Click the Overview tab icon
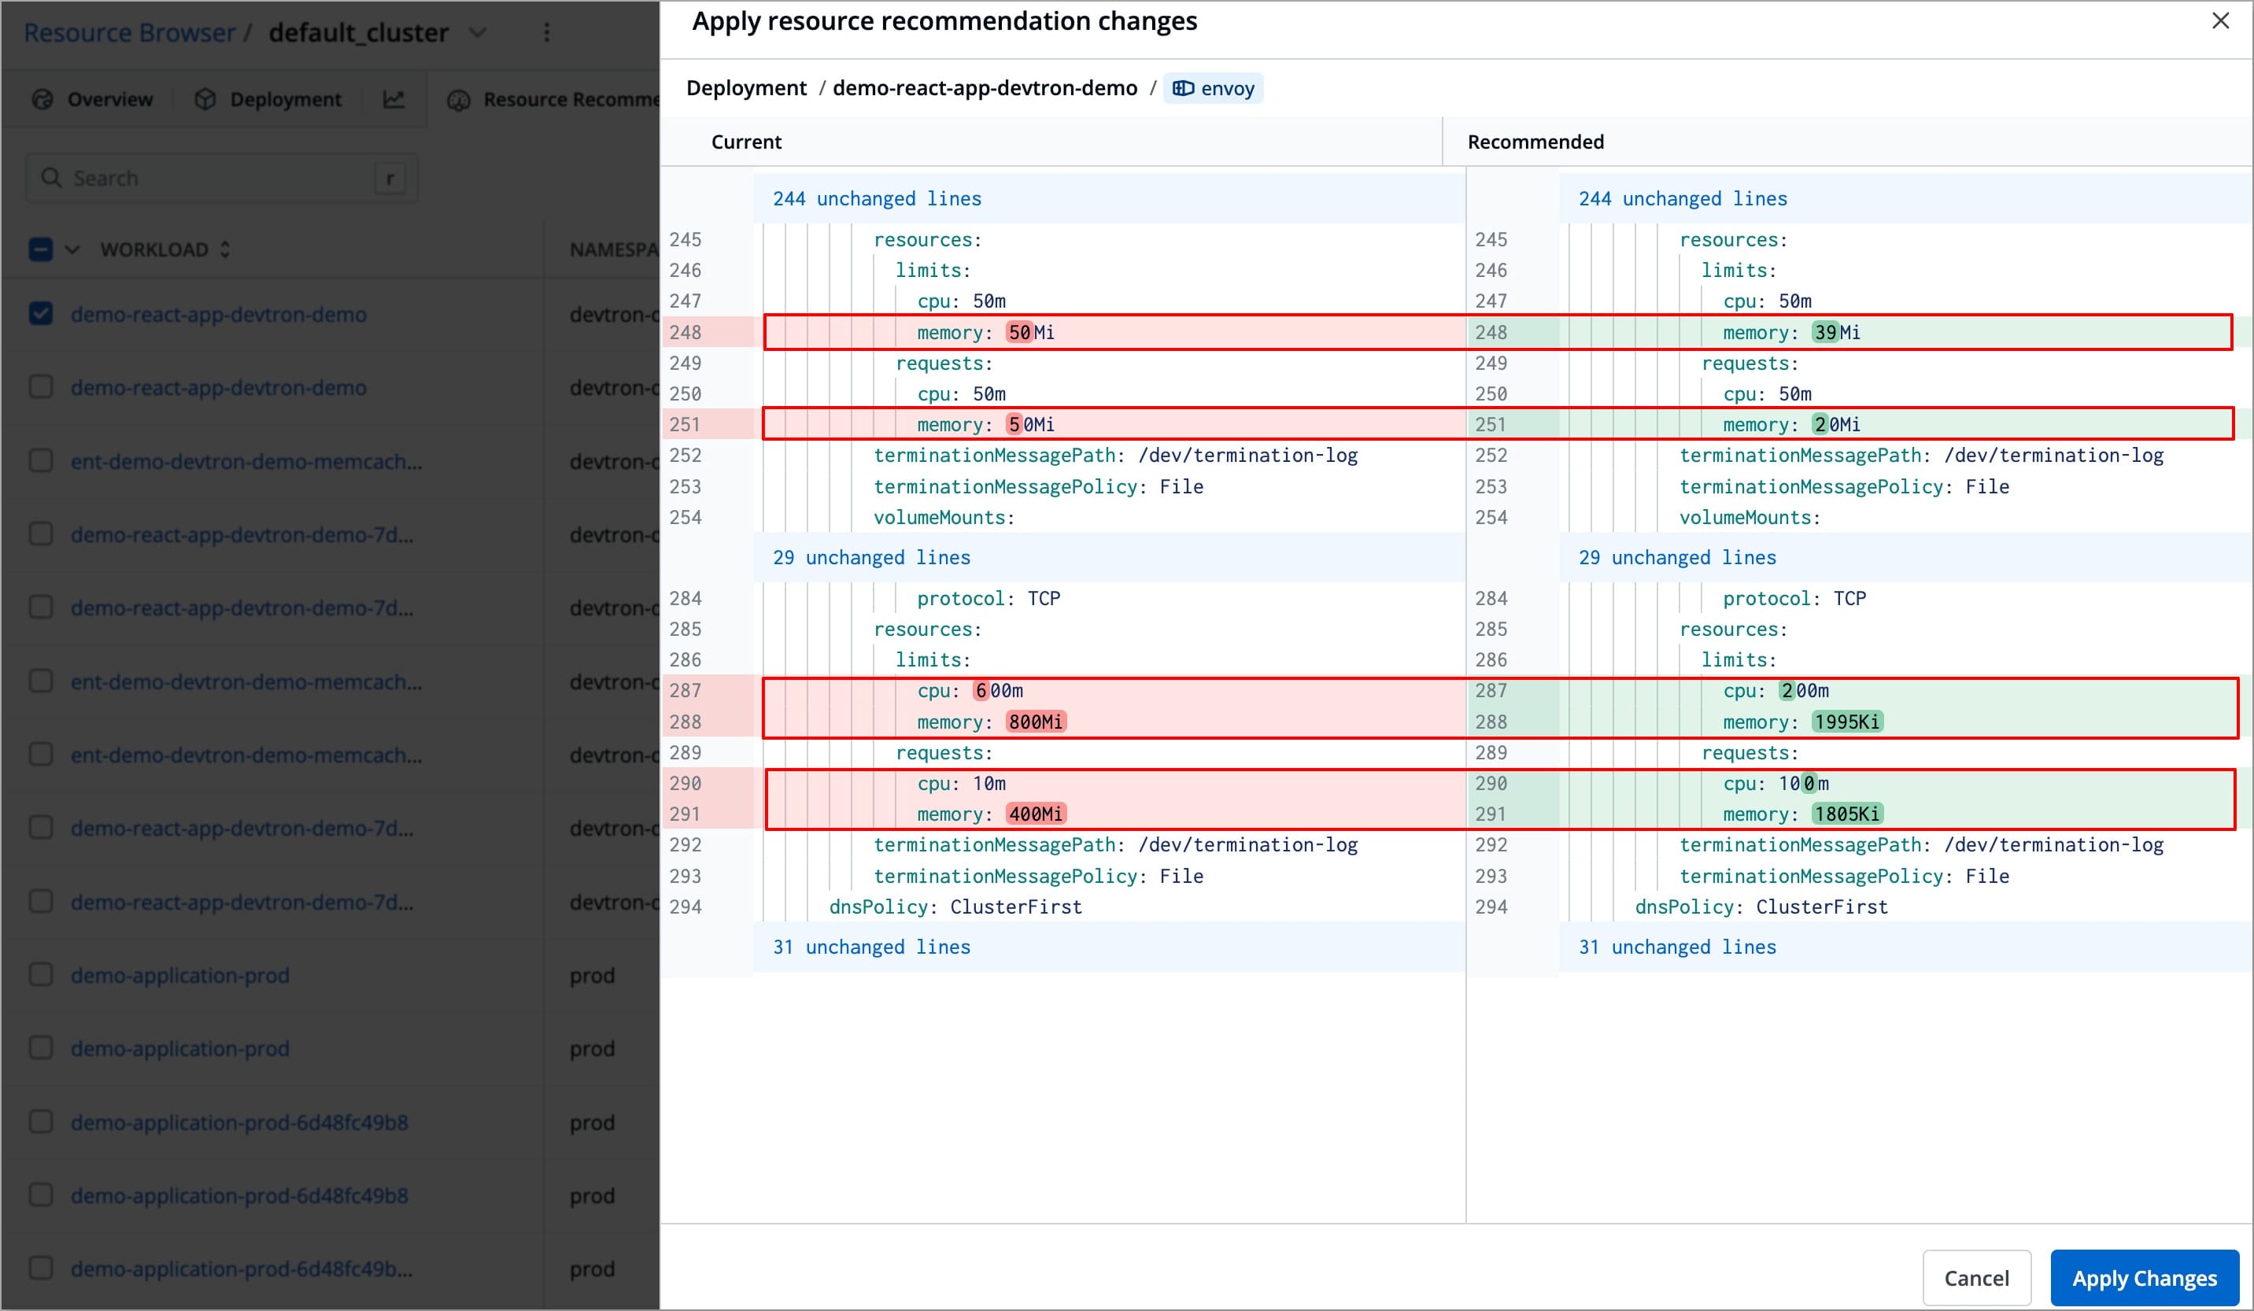This screenshot has width=2254, height=1311. [43, 99]
